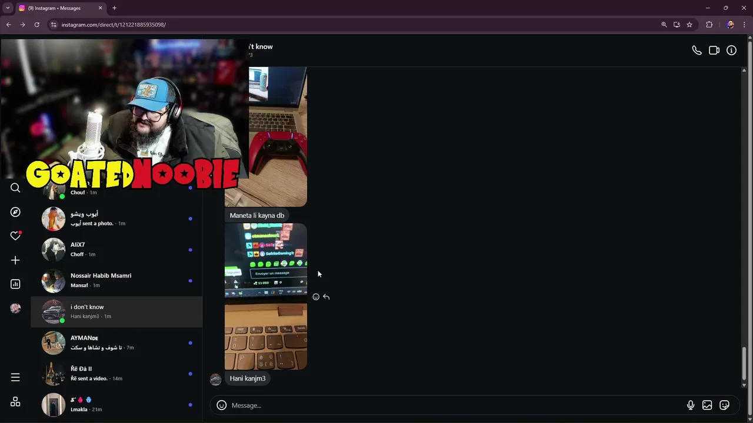Open the Instagram search sidebar icon

(x=15, y=188)
